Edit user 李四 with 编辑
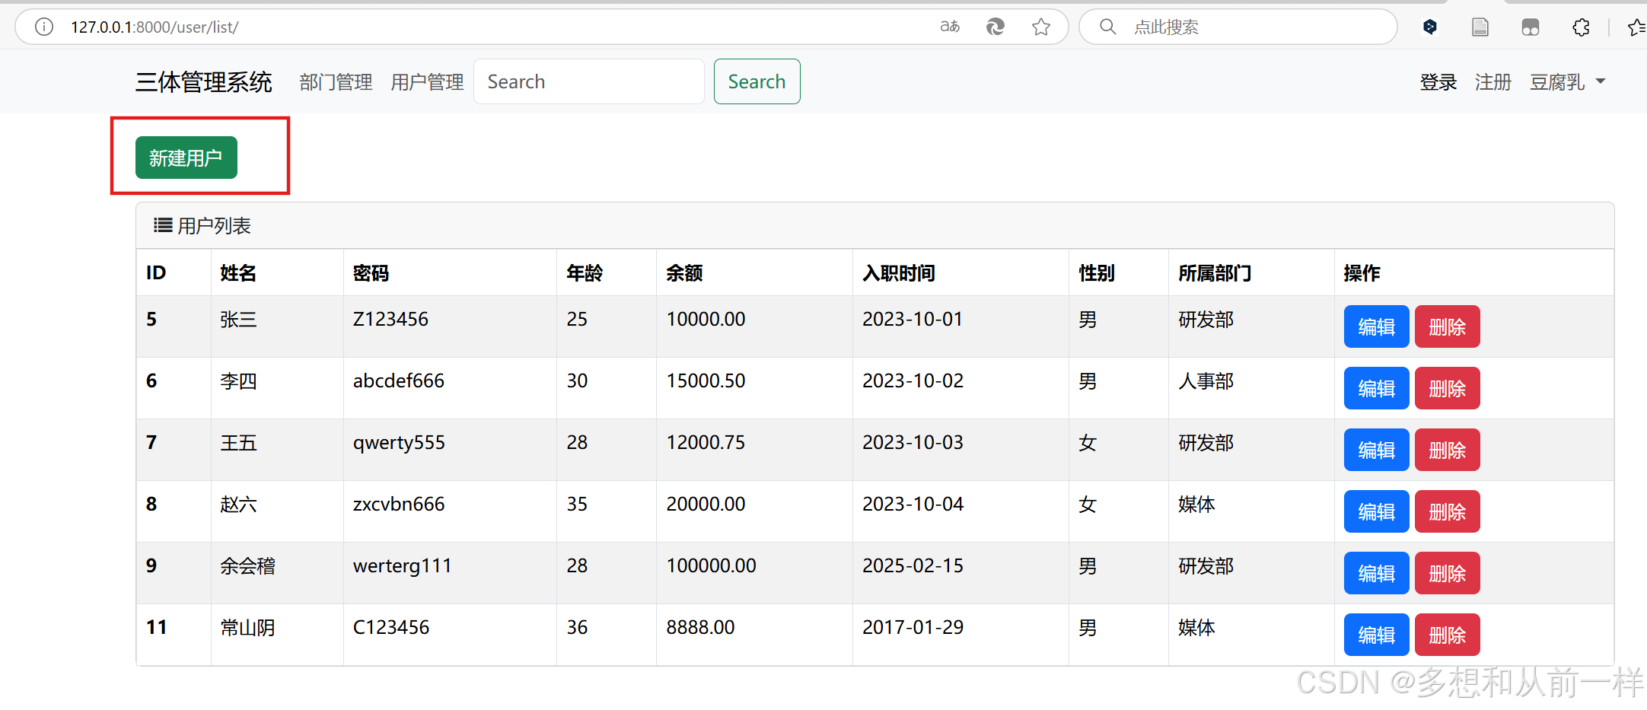The image size is (1647, 710). coord(1376,388)
